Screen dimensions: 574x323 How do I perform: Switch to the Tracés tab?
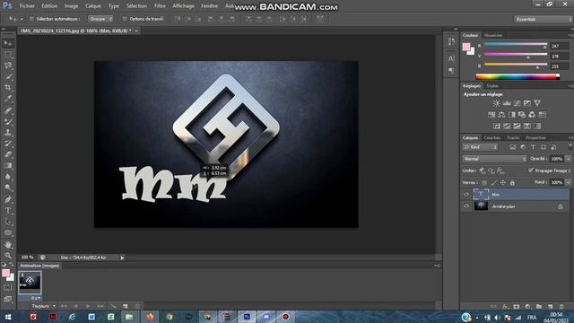click(513, 137)
